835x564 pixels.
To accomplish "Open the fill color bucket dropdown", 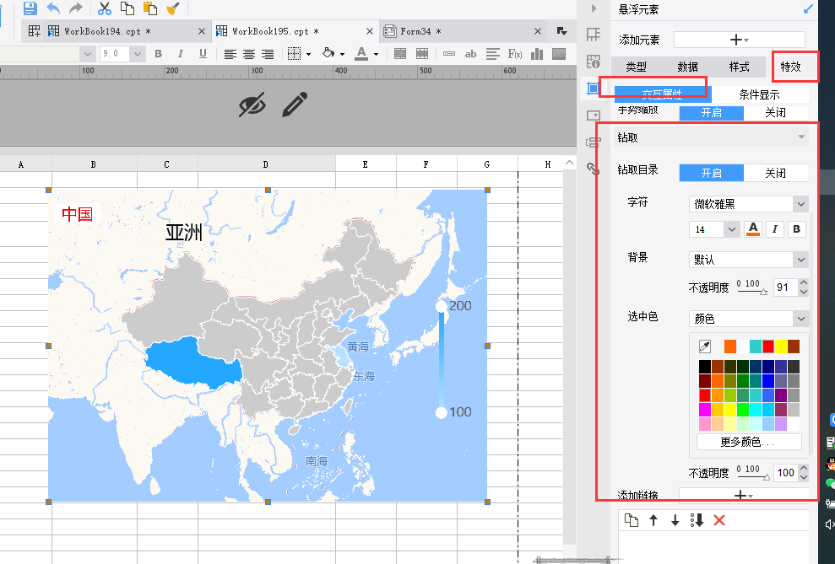I will 342,54.
